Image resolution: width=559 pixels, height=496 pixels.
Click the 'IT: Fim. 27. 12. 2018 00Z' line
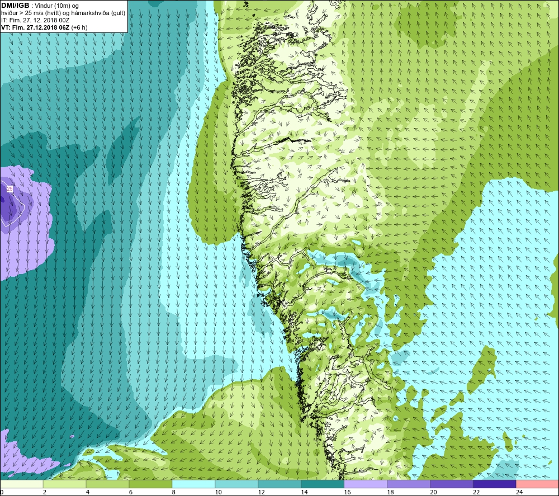(x=35, y=20)
